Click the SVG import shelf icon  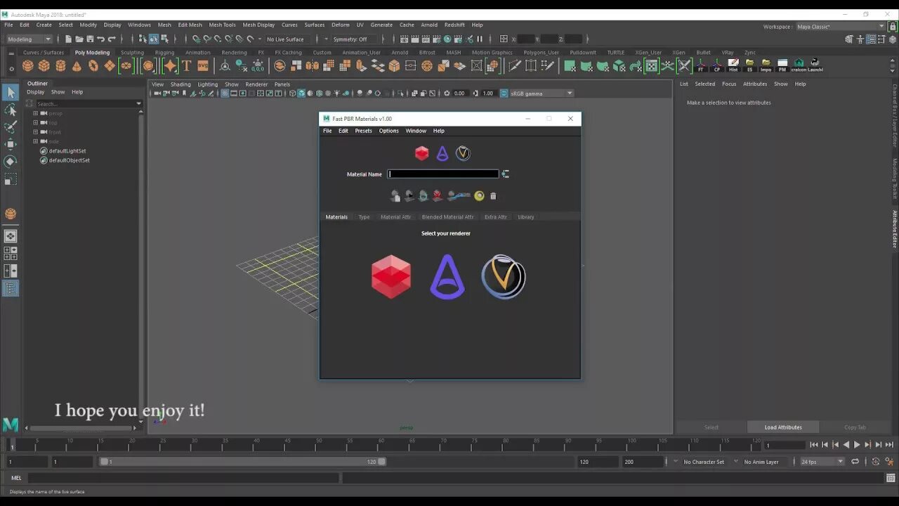(203, 66)
